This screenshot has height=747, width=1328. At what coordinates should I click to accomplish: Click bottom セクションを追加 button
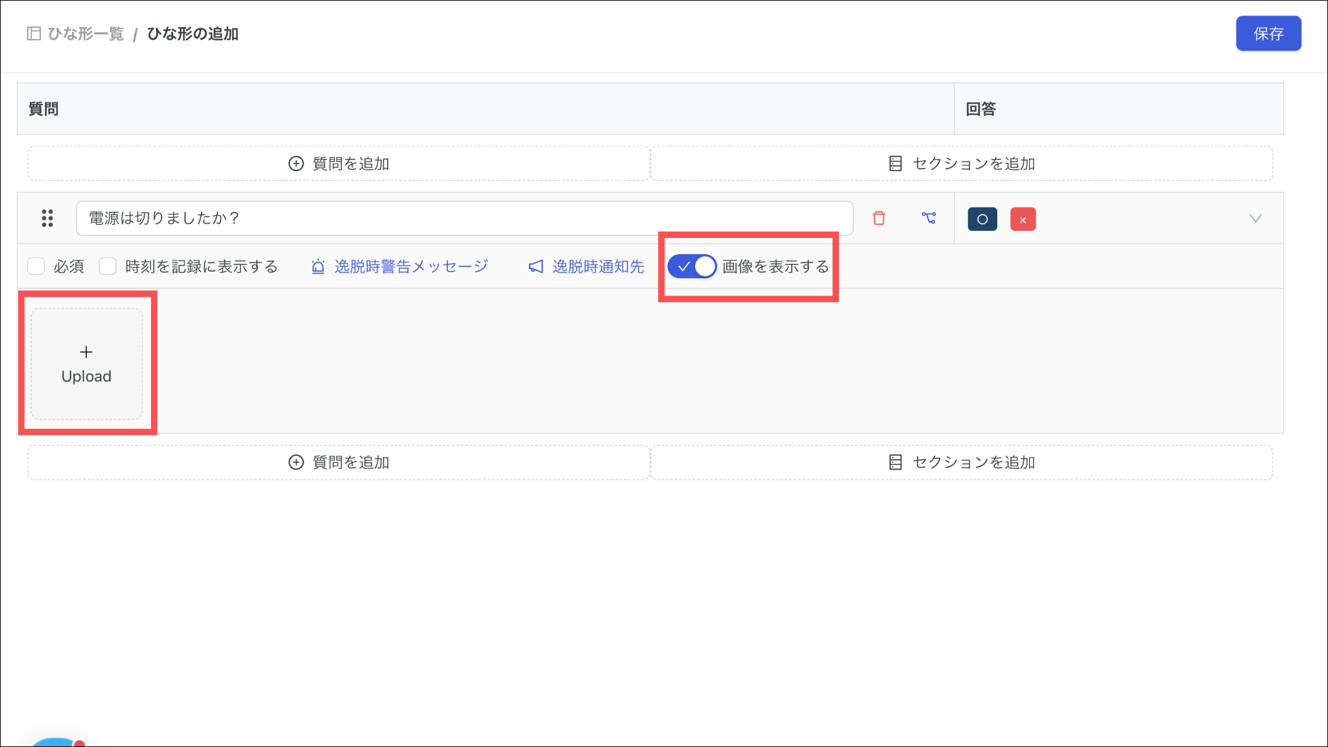962,462
